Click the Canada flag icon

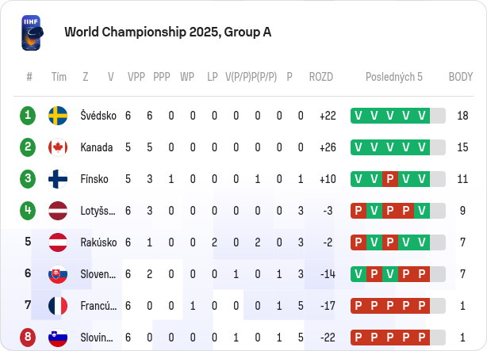click(58, 147)
